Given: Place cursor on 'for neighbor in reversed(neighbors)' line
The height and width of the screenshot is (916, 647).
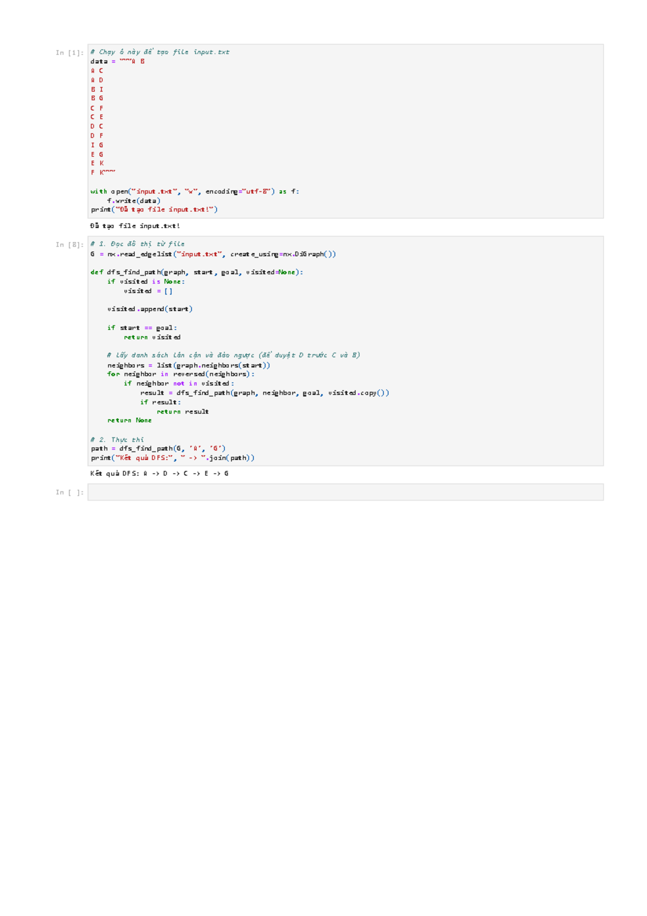Looking at the screenshot, I should [181, 374].
